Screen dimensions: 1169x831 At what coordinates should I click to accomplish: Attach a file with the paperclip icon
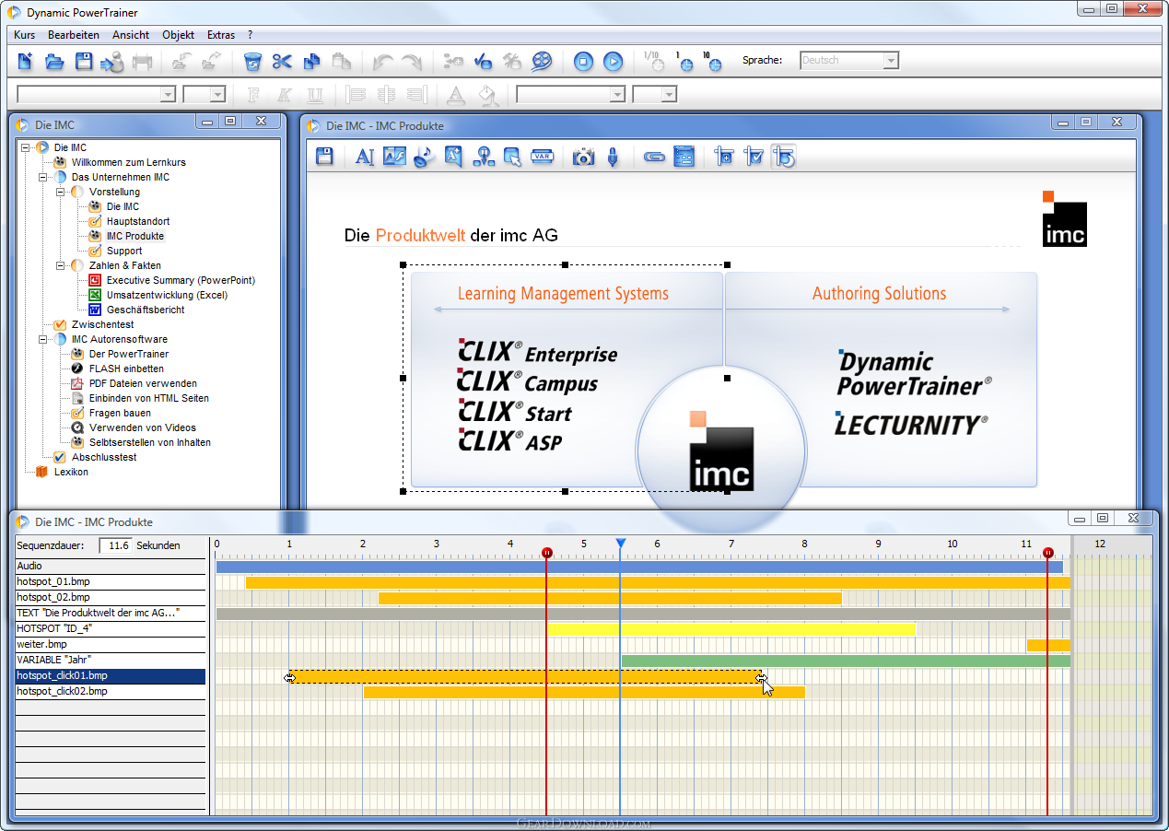pyautogui.click(x=654, y=157)
